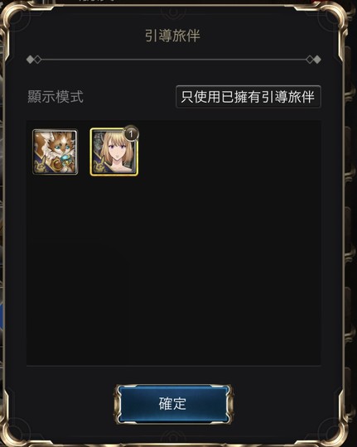The image size is (357, 447).
Task: Click the horizontal divider line under title
Action: (x=173, y=60)
